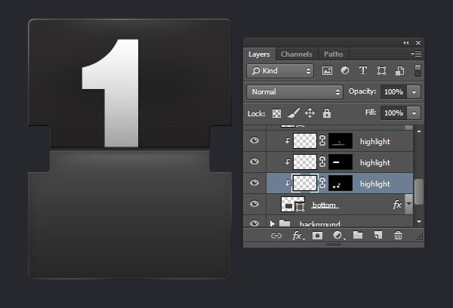Delete layer using the trash icon
Viewport: 453px width, 308px height.
click(399, 236)
